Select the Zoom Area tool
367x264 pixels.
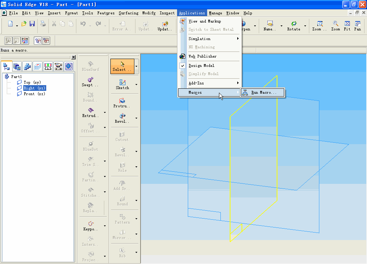coord(319,26)
